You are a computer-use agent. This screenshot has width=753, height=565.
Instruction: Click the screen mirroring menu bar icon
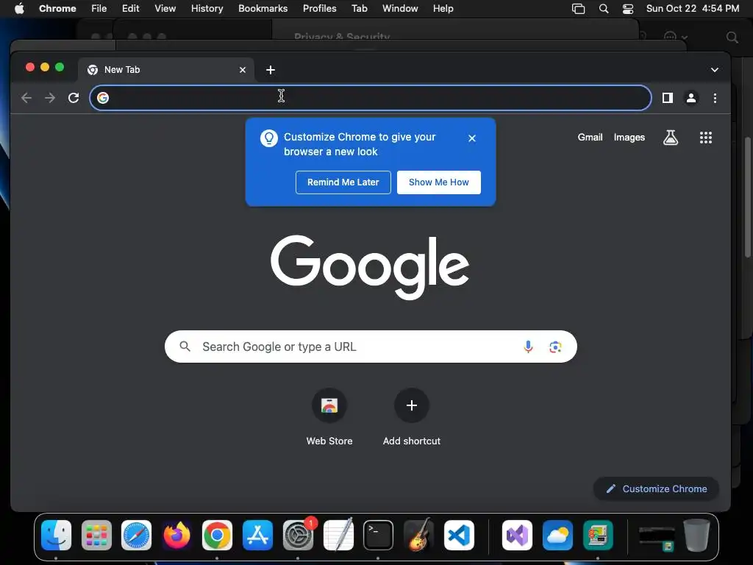click(578, 9)
